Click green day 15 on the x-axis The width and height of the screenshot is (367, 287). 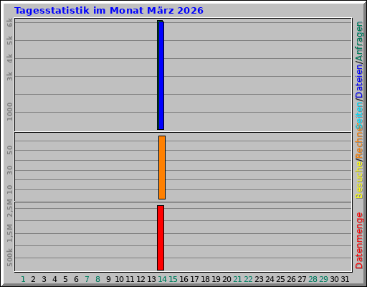coord(173,279)
